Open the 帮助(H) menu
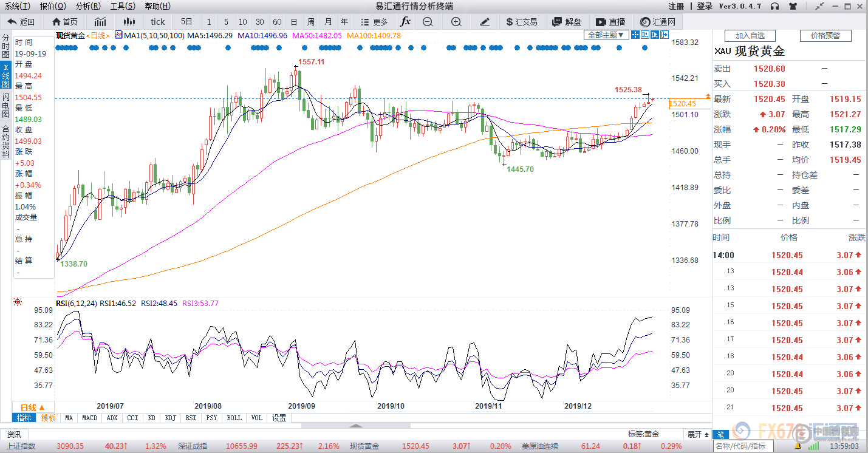 [x=158, y=6]
